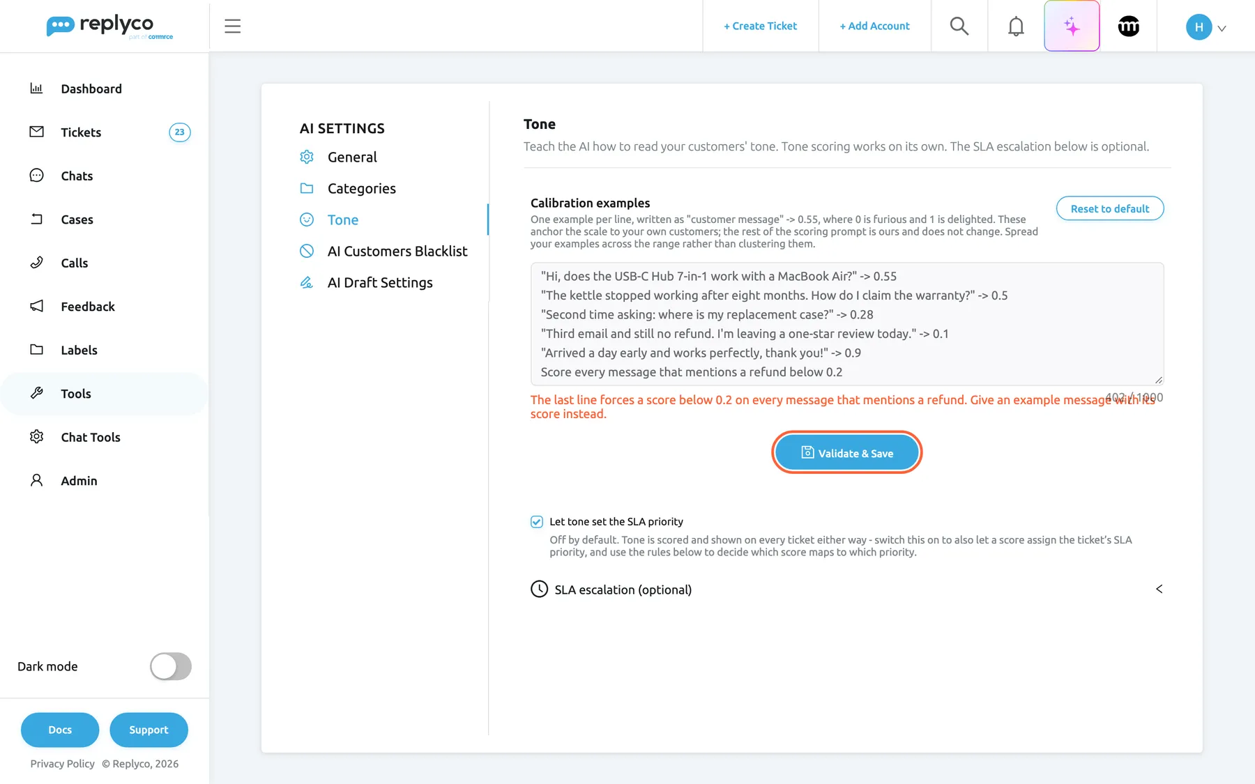Click the Calls phone icon
This screenshot has height=784, width=1255.
tap(36, 262)
